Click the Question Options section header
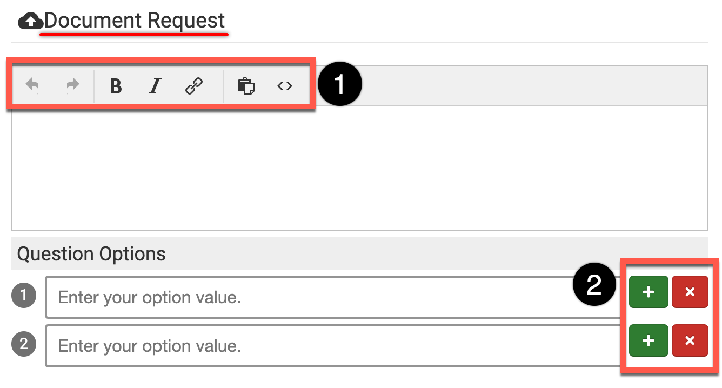The height and width of the screenshot is (388, 722). [92, 253]
